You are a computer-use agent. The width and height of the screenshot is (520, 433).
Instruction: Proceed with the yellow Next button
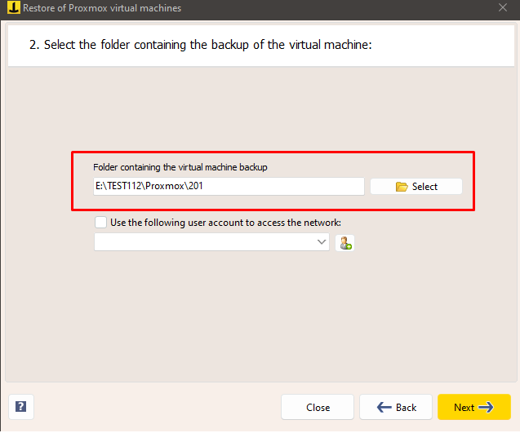(473, 408)
